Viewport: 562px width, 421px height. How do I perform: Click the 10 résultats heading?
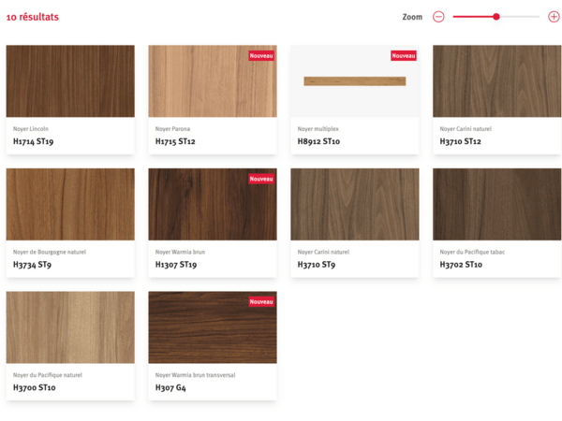(x=33, y=17)
